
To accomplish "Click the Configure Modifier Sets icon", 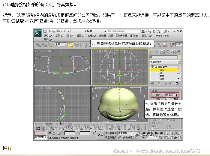I will [x=177, y=84].
